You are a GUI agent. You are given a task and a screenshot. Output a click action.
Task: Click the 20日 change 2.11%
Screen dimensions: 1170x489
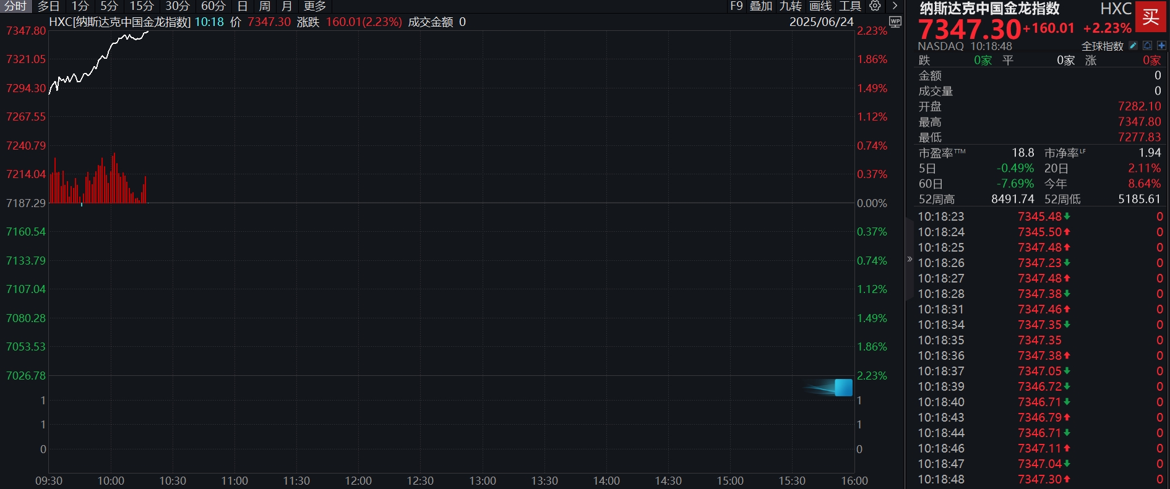click(1145, 168)
